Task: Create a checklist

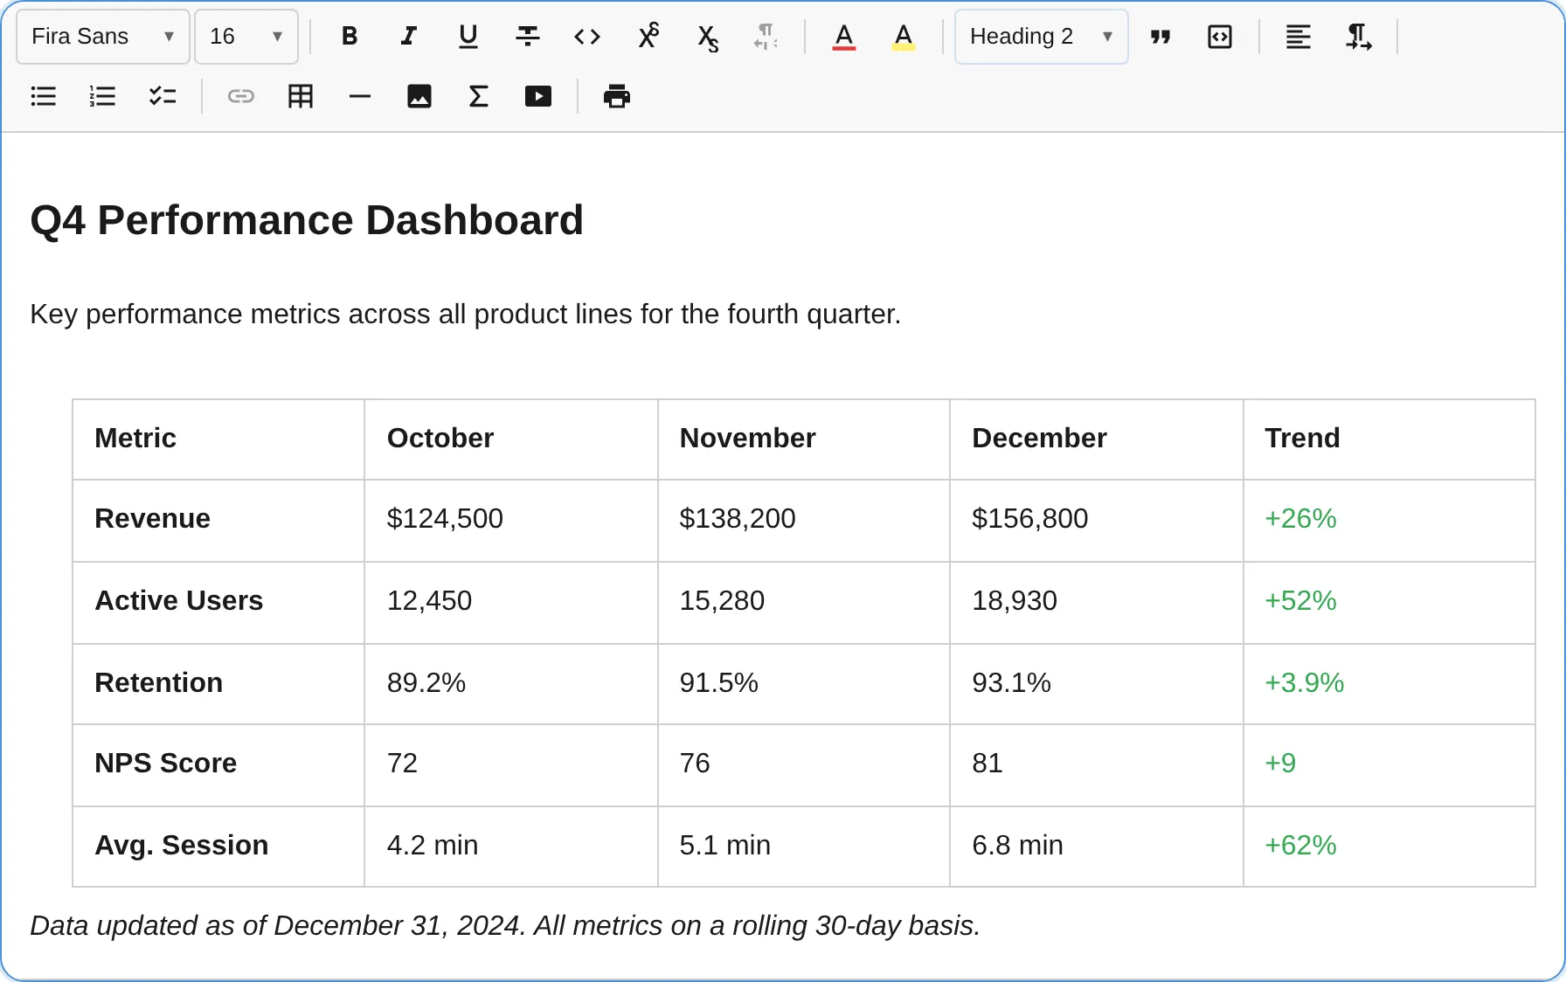Action: click(x=163, y=96)
